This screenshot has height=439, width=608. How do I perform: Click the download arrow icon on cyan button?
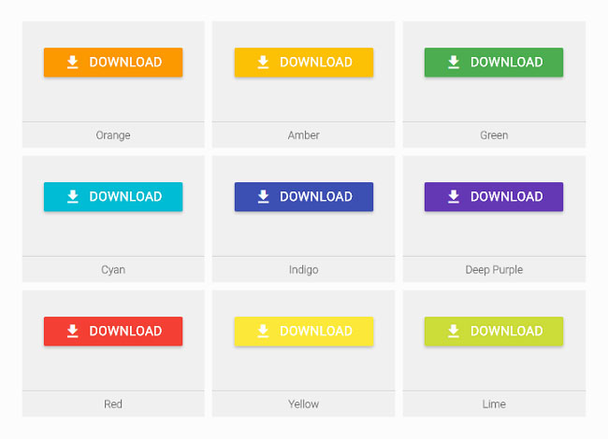pos(73,197)
